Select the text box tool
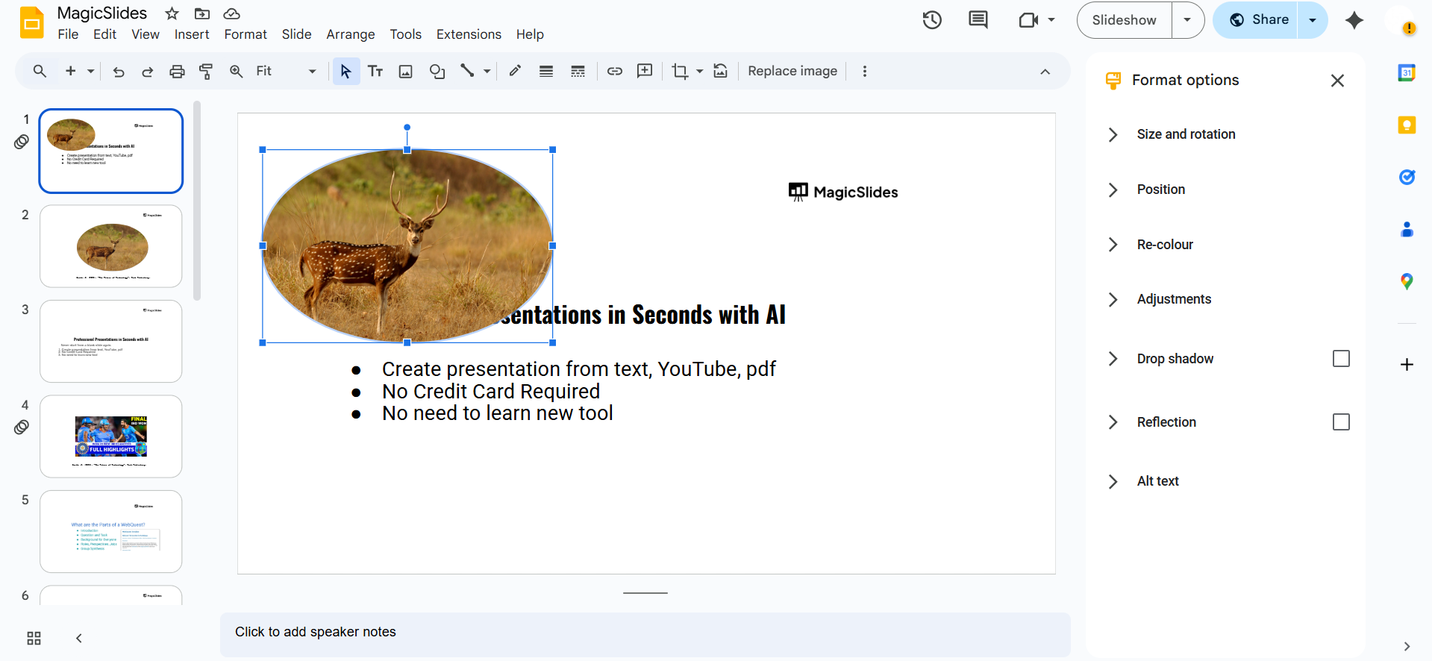1432x661 pixels. point(375,72)
